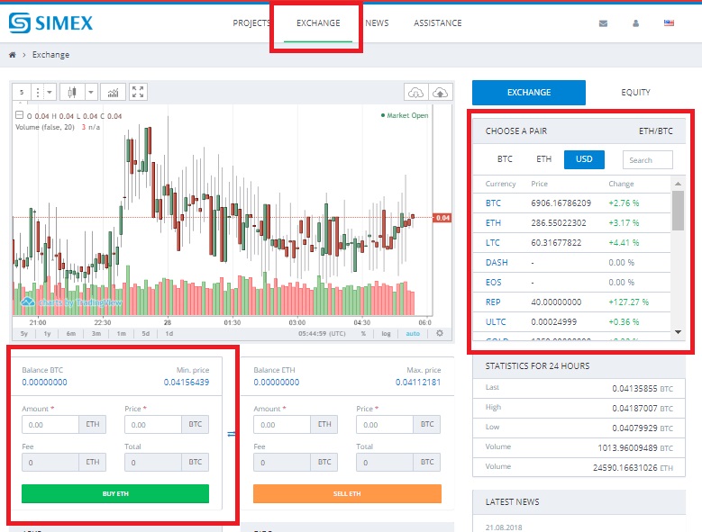702x532 pixels.
Task: Set chart range to 1m
Action: [x=121, y=333]
